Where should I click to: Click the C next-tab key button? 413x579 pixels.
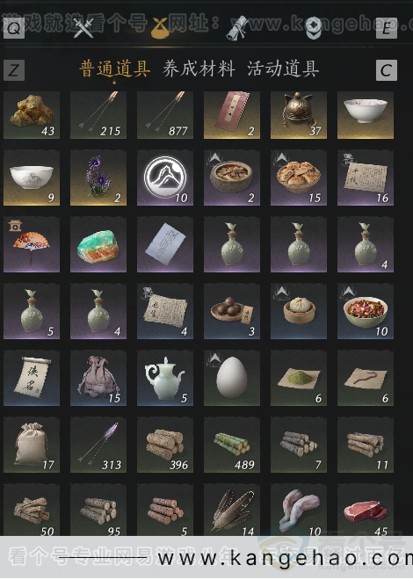coord(387,70)
